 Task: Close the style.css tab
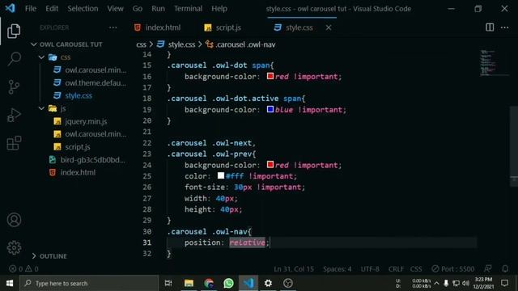[329, 27]
